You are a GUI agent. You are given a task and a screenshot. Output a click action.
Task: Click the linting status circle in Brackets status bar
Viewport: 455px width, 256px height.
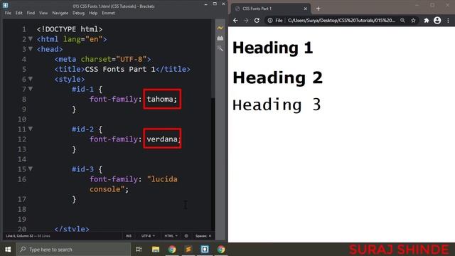[x=186, y=236]
